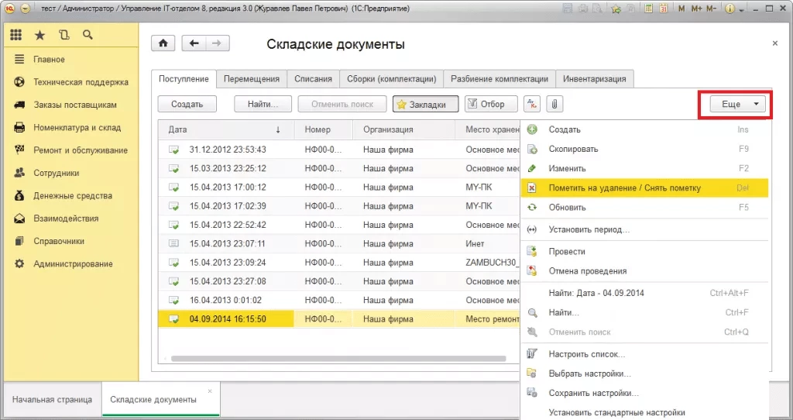
Task: Open the Favorites star icon in sidebar
Action: click(x=39, y=35)
